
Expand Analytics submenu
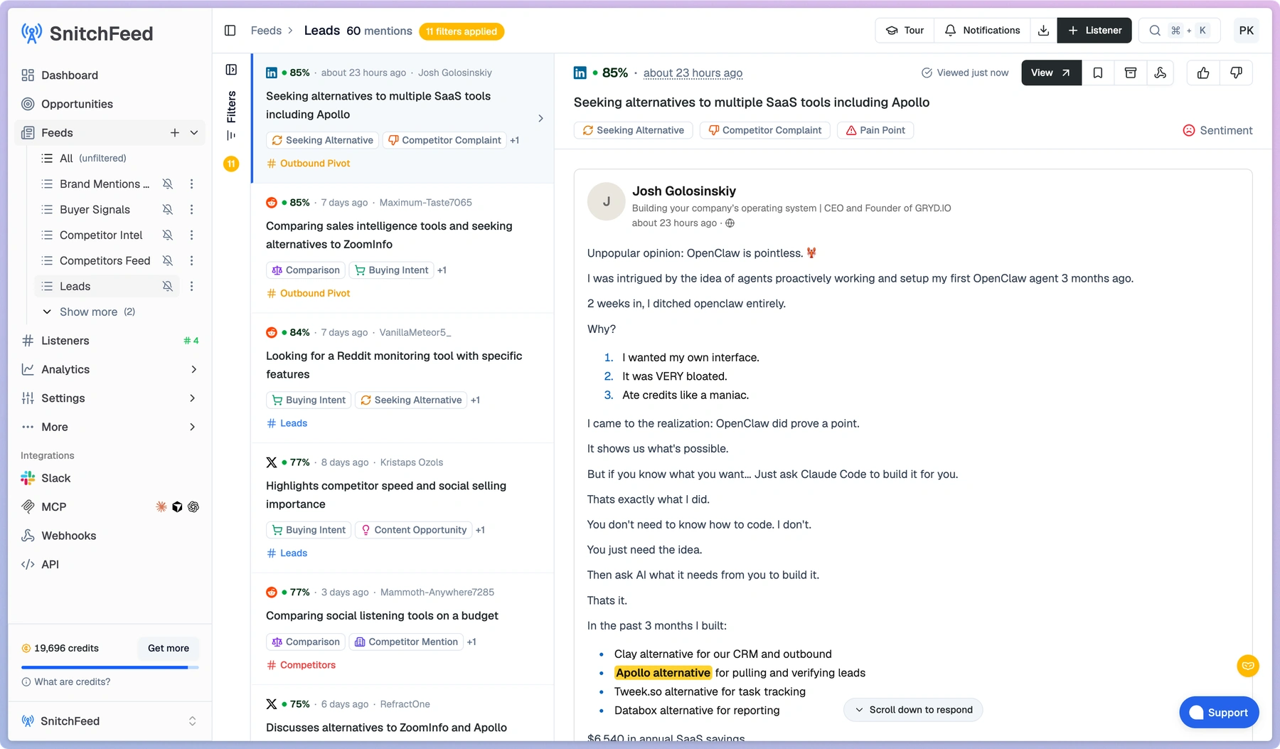point(193,369)
